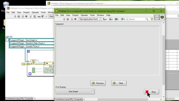Click the magnifier search icon
The width and height of the screenshot is (179, 101).
[147, 19]
